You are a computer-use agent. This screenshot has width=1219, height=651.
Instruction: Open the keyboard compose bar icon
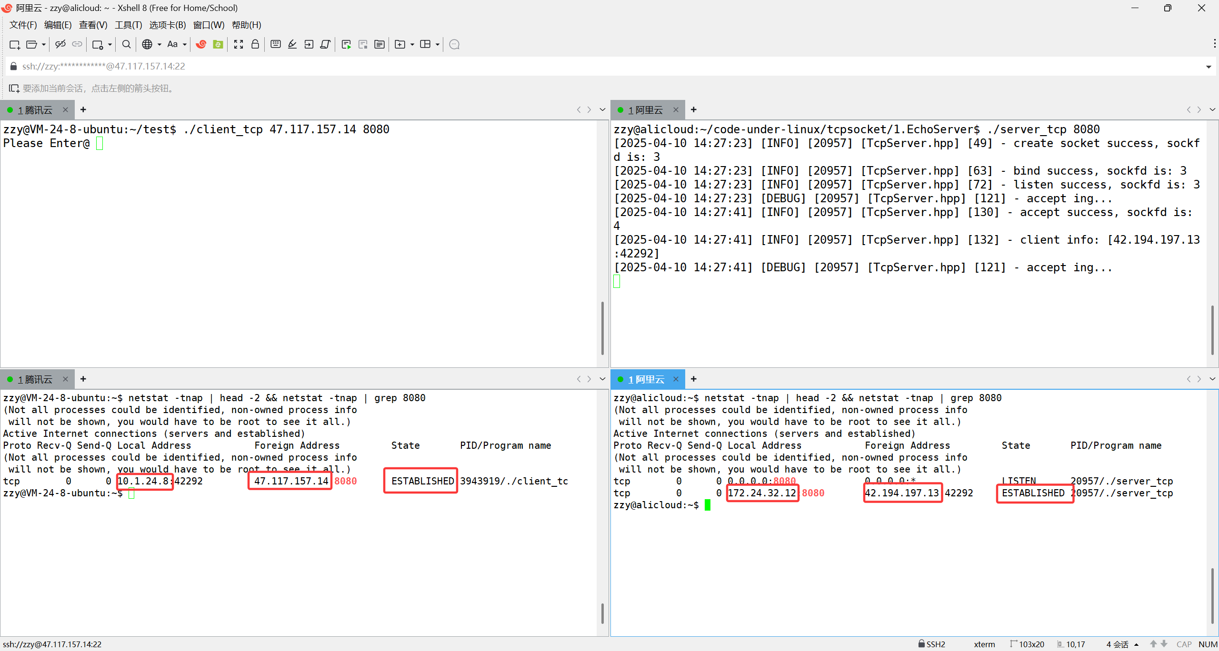point(275,44)
